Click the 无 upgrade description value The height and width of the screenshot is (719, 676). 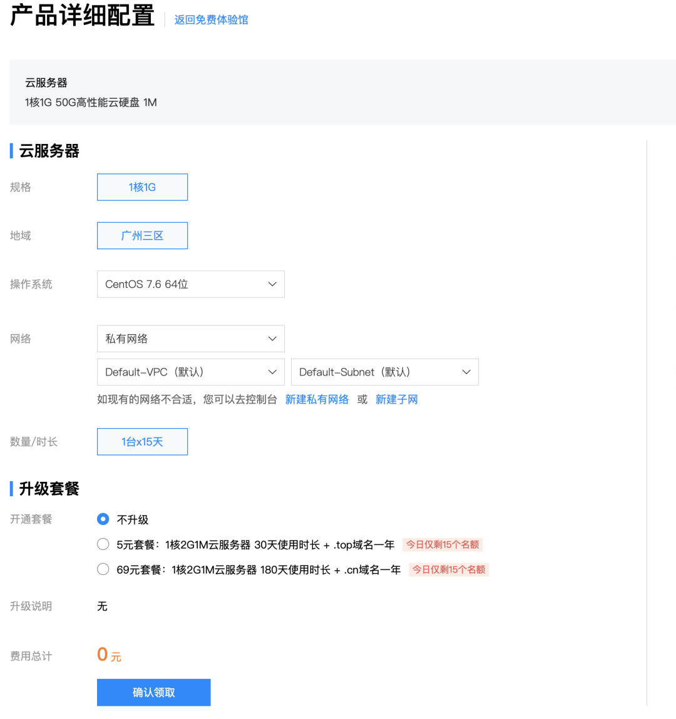[x=102, y=606]
